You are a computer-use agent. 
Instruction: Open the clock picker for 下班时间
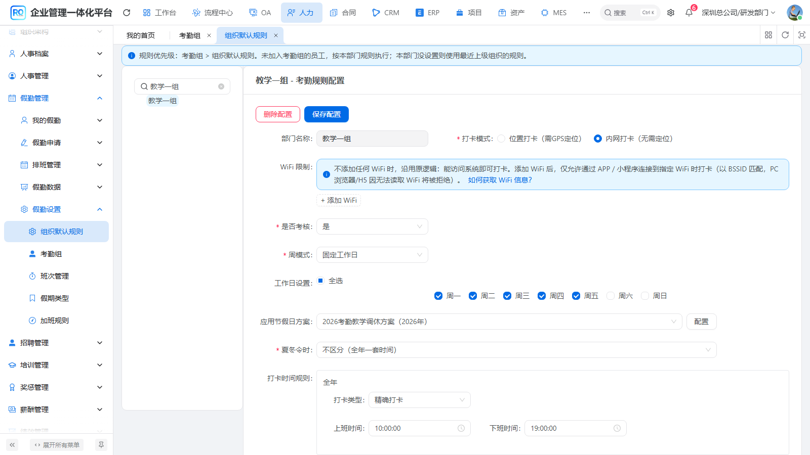coord(617,428)
